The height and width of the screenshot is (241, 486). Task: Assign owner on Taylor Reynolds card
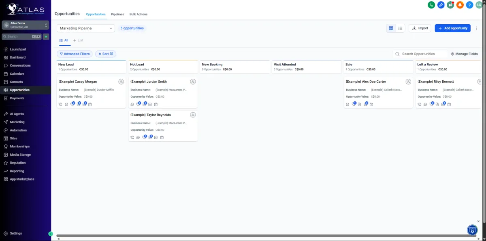(x=193, y=115)
